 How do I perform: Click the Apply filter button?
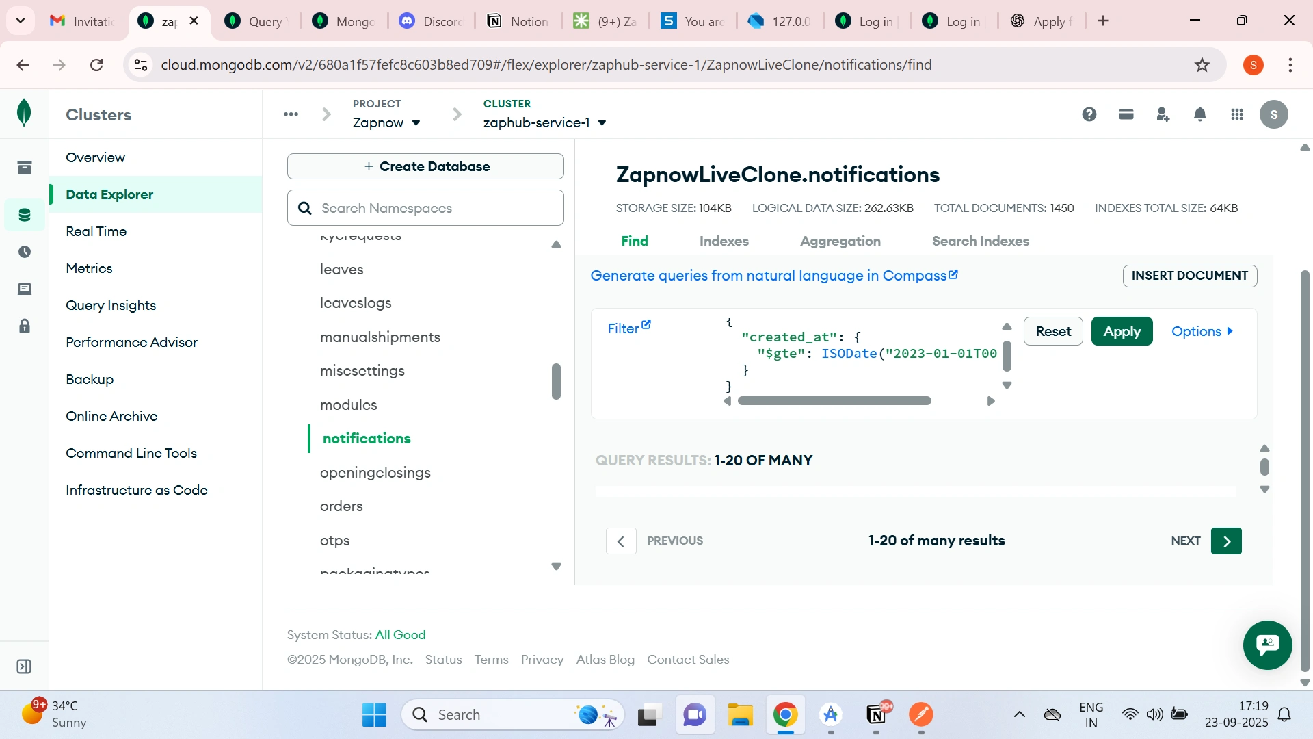pos(1122,331)
